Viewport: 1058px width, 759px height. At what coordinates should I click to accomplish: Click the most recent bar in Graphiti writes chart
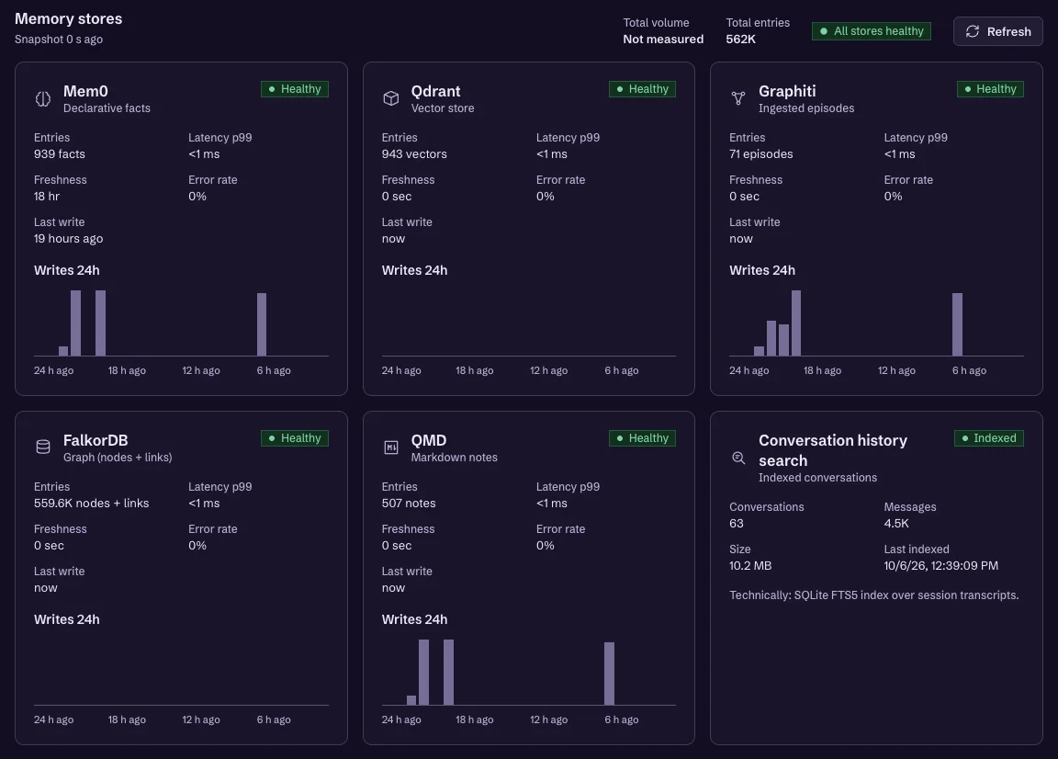point(958,324)
